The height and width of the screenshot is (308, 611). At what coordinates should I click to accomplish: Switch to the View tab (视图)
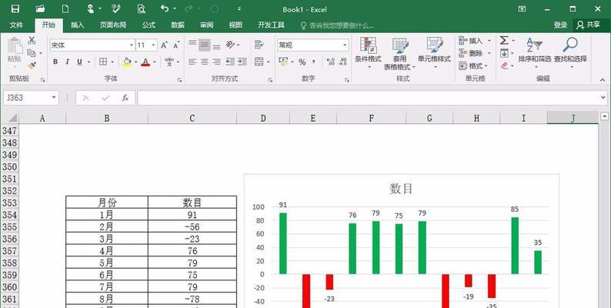pos(235,25)
